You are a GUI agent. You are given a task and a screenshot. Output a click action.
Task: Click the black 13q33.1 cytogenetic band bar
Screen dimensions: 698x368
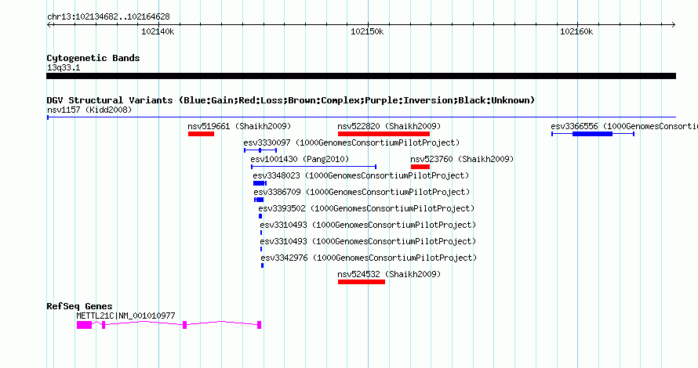361,76
